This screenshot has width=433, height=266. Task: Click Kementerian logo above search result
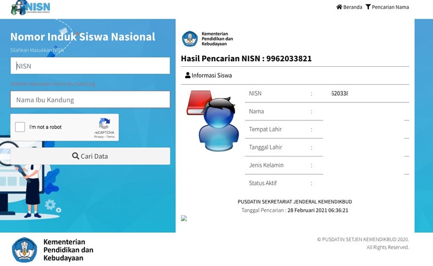[x=190, y=39]
